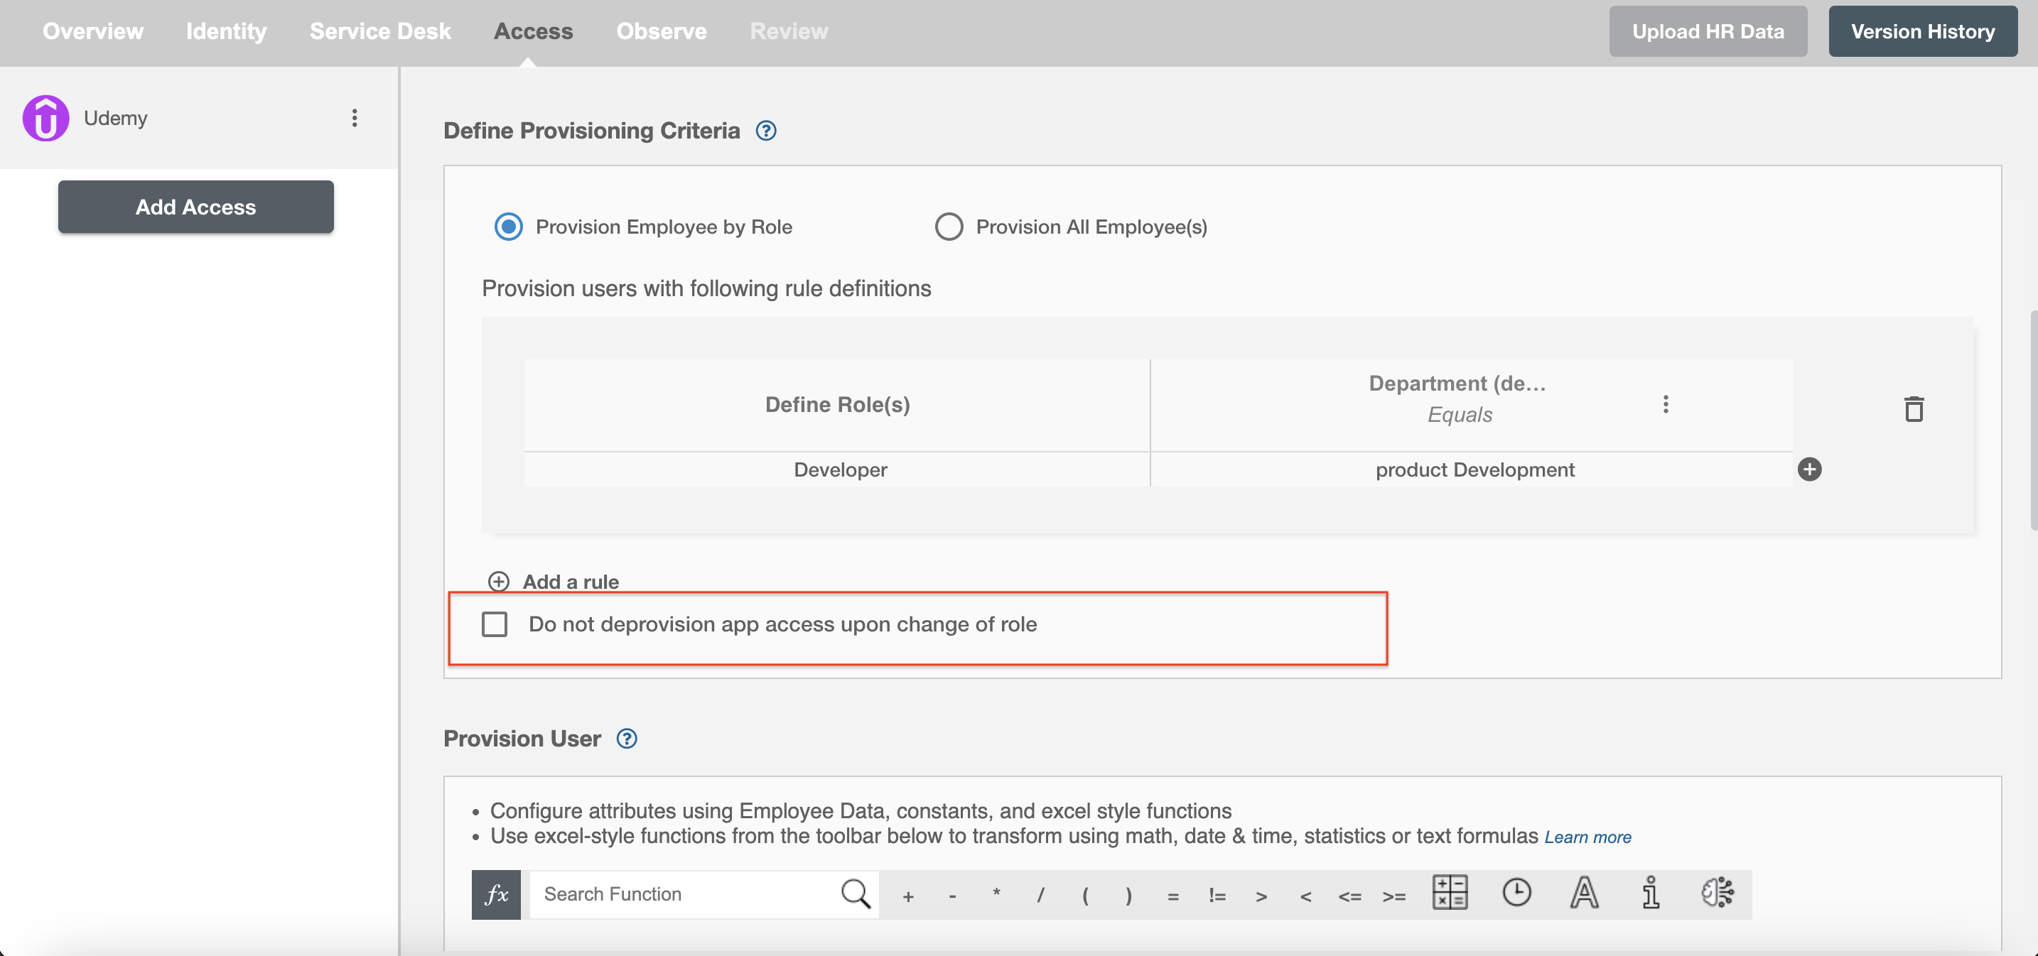Screen dimensions: 2038x956
Task: Click the Add Access button
Action: coord(195,207)
